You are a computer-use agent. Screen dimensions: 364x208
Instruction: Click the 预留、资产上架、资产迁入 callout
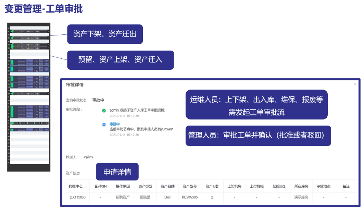[x=120, y=60]
